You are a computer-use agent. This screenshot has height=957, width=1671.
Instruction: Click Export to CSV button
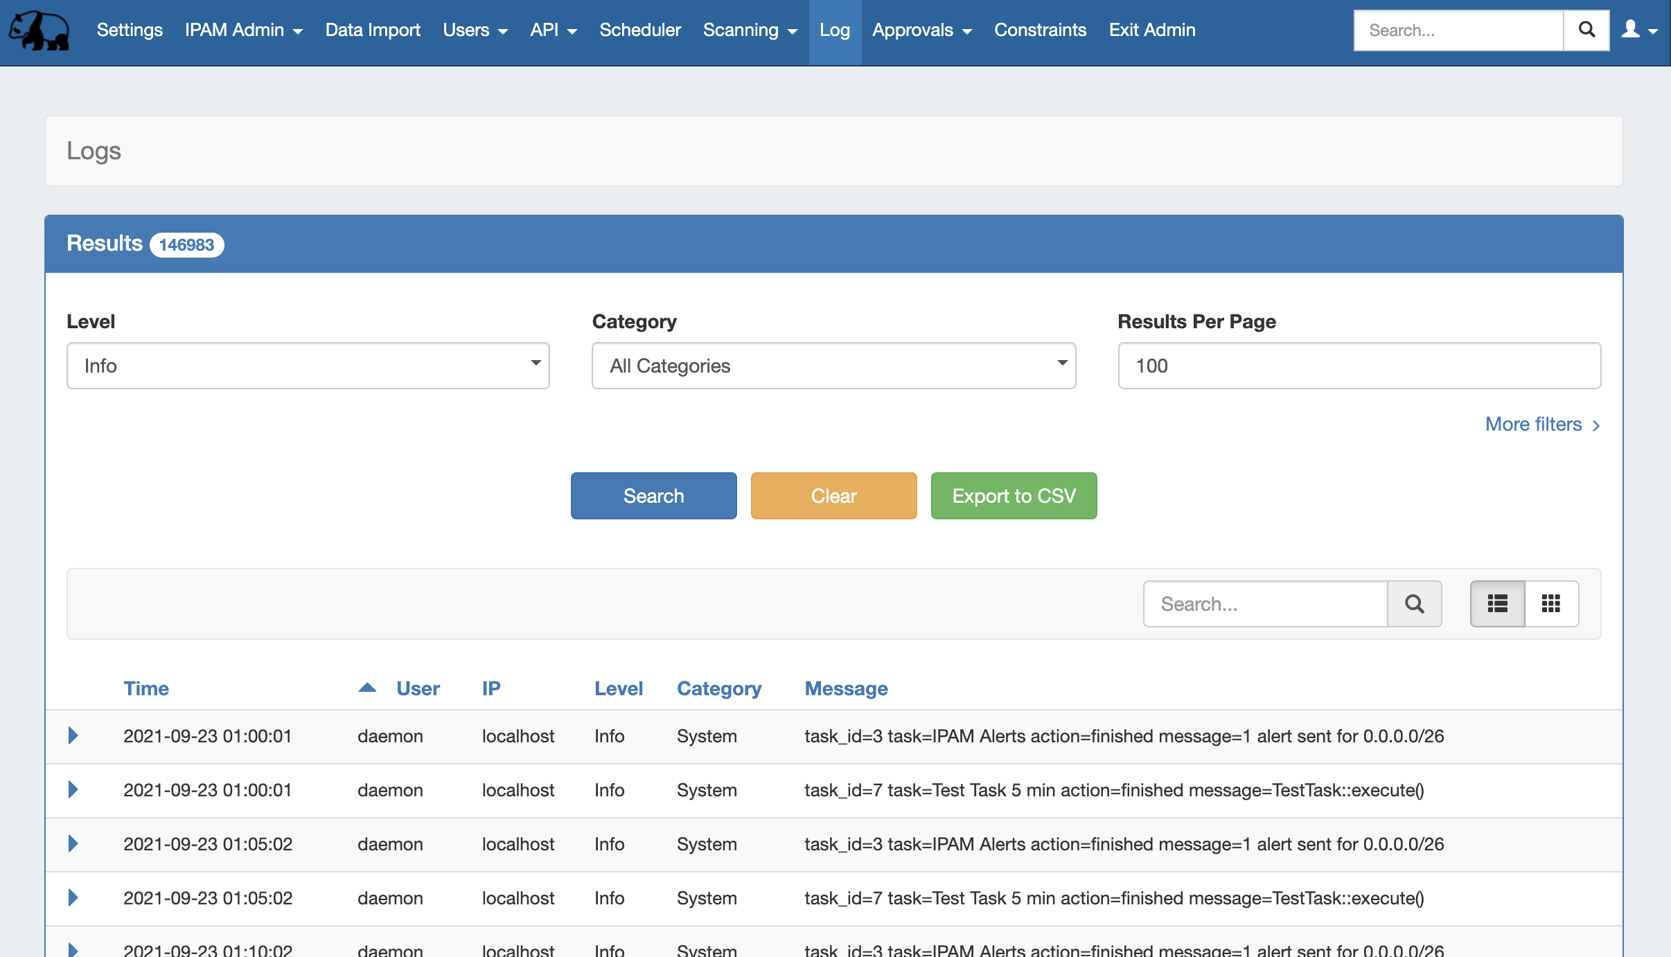[1014, 496]
